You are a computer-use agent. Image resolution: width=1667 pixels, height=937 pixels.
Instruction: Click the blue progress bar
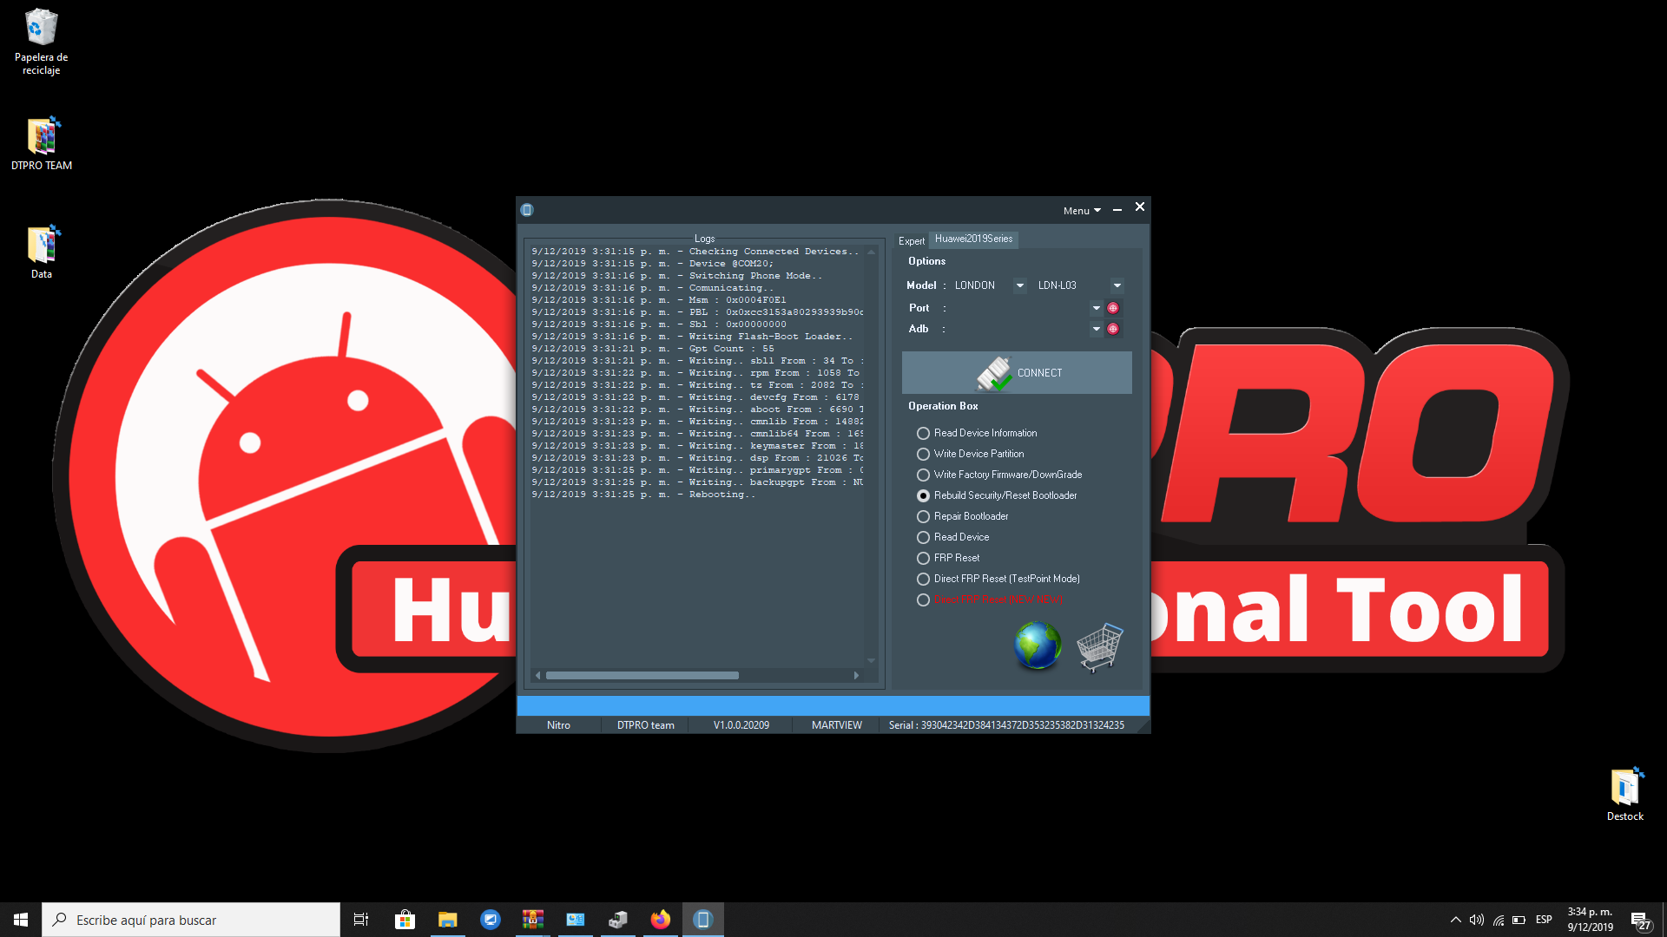coord(833,705)
